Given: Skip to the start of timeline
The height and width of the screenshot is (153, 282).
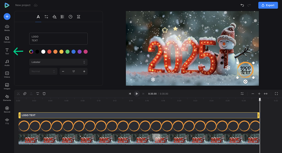Looking at the screenshot, I should [x=130, y=94].
